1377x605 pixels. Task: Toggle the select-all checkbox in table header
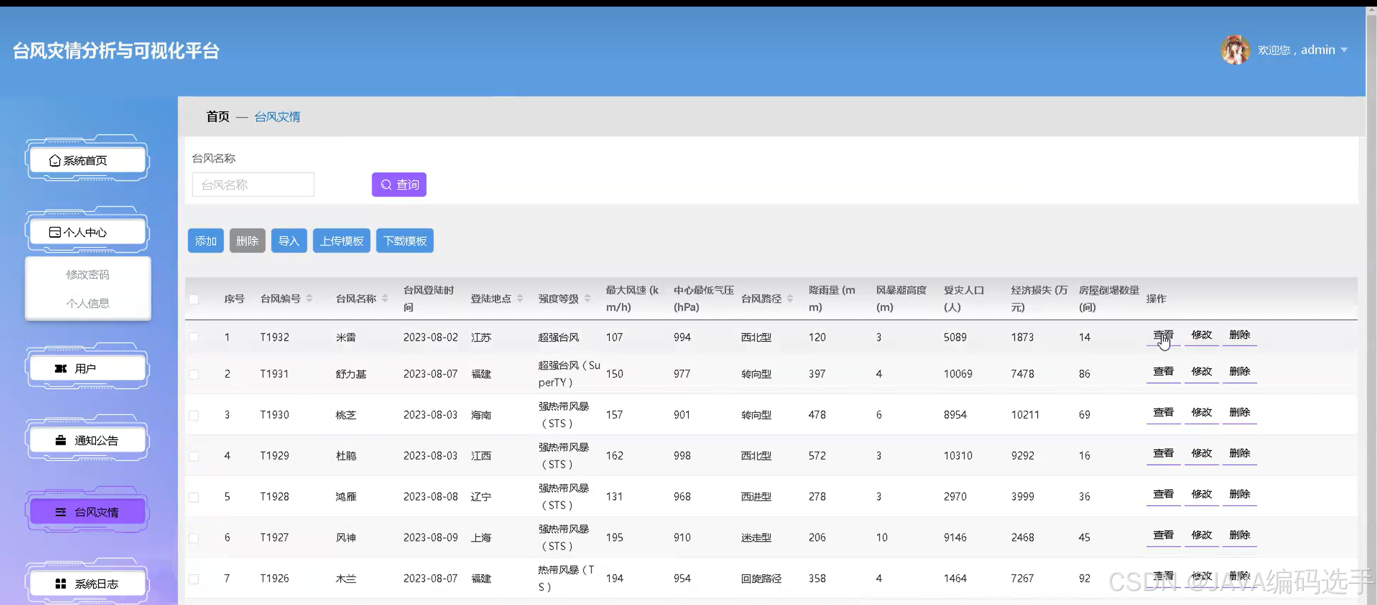[194, 299]
